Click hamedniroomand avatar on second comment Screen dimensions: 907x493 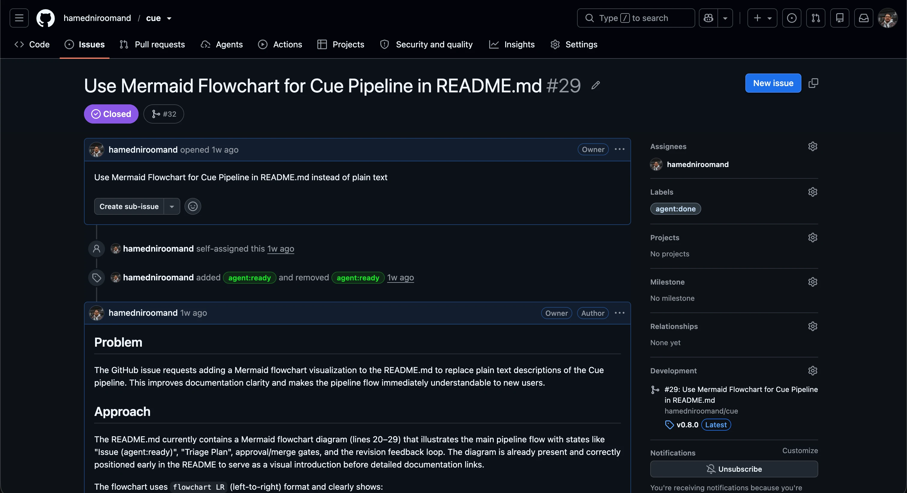tap(97, 313)
